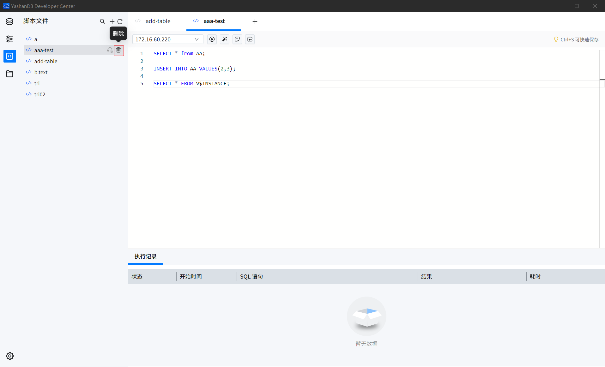Switch to the add-table tab
605x367 pixels.
(158, 21)
